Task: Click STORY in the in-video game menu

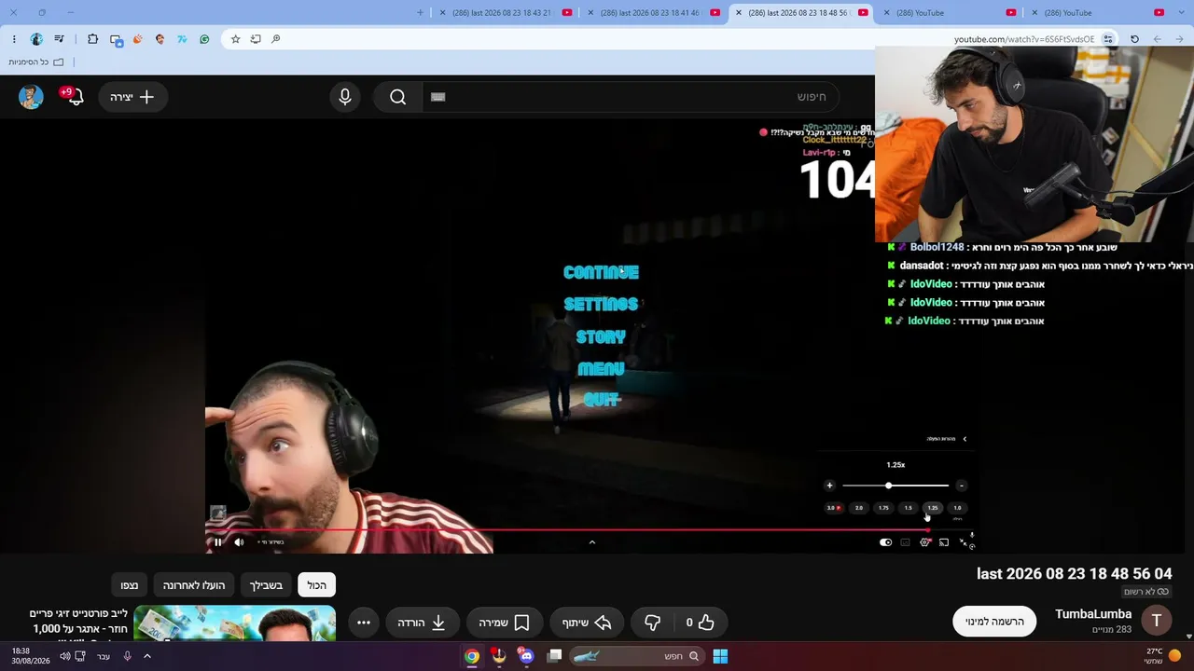Action: click(601, 336)
